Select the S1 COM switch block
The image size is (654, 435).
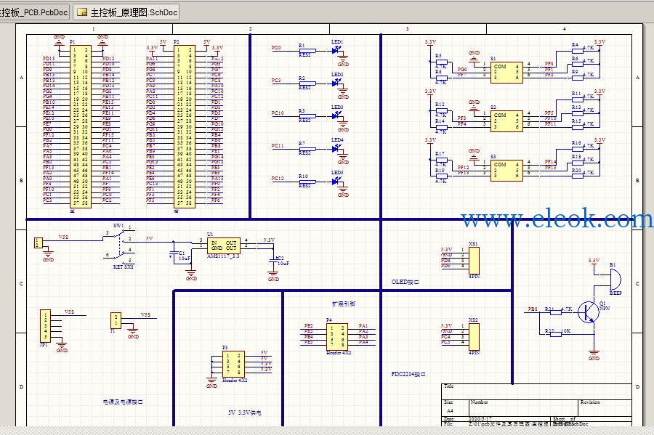(x=506, y=73)
